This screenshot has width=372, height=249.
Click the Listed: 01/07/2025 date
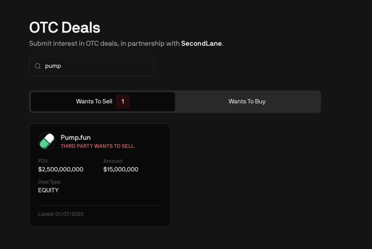tap(61, 214)
